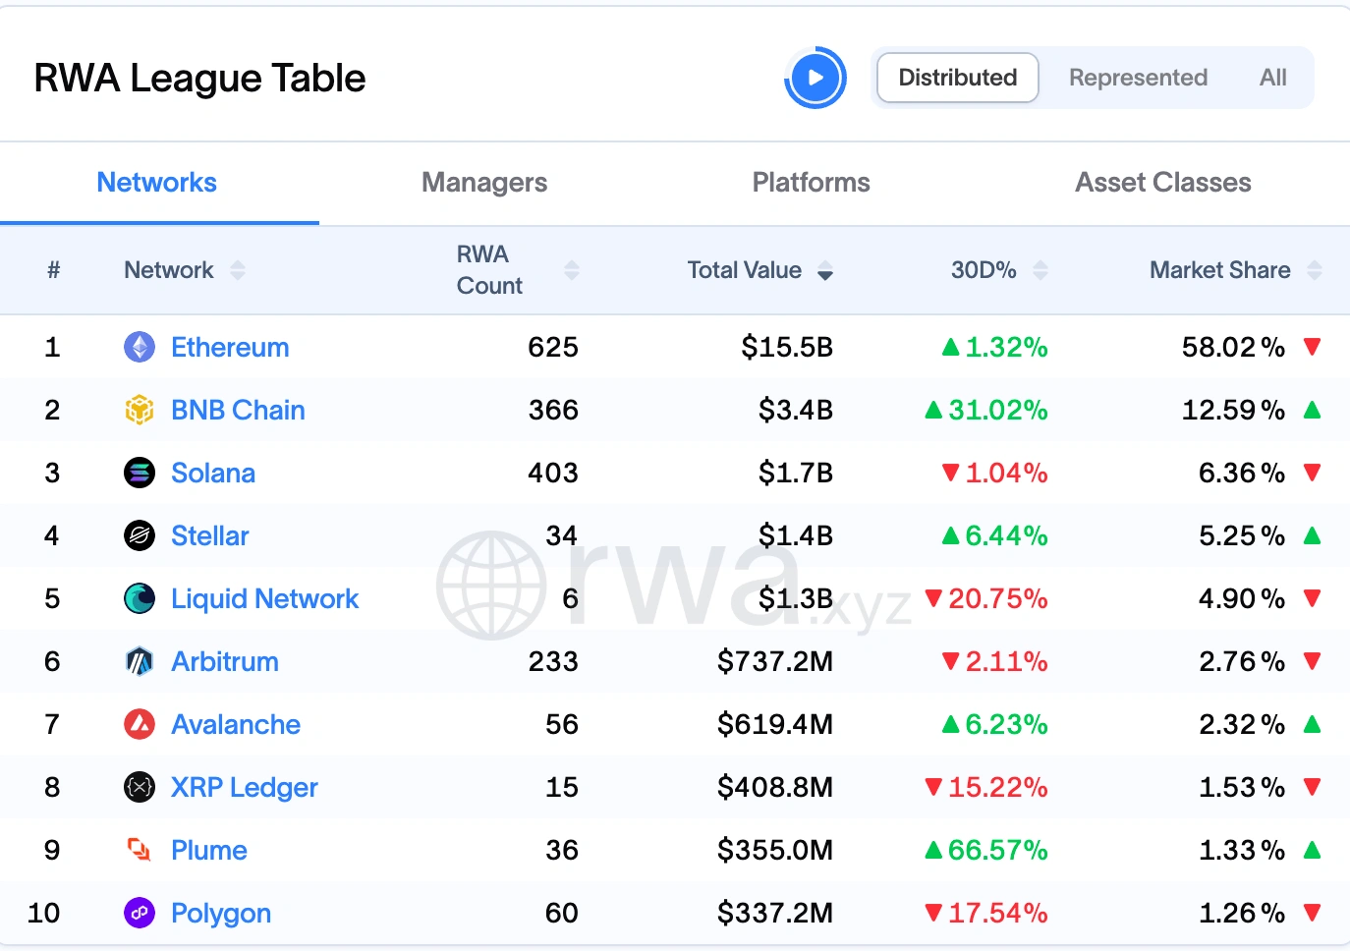Sort by RWA Count column arrows

(572, 270)
